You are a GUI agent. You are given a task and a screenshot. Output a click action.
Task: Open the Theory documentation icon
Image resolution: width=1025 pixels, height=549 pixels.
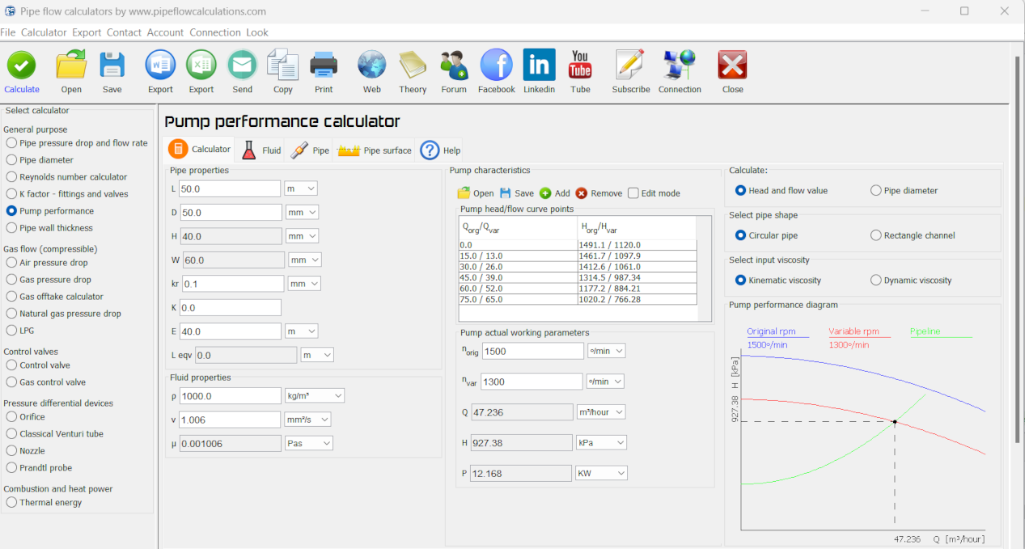pyautogui.click(x=413, y=70)
